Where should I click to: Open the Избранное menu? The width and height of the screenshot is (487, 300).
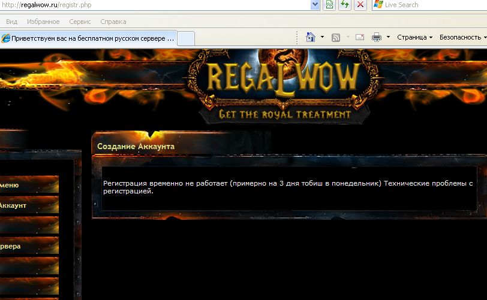click(x=43, y=22)
